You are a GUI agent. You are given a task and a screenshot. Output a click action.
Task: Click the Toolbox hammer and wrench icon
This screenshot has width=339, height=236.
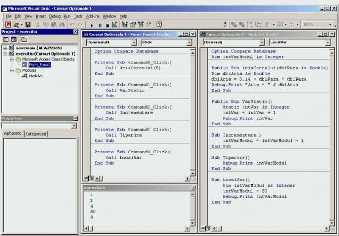click(149, 24)
